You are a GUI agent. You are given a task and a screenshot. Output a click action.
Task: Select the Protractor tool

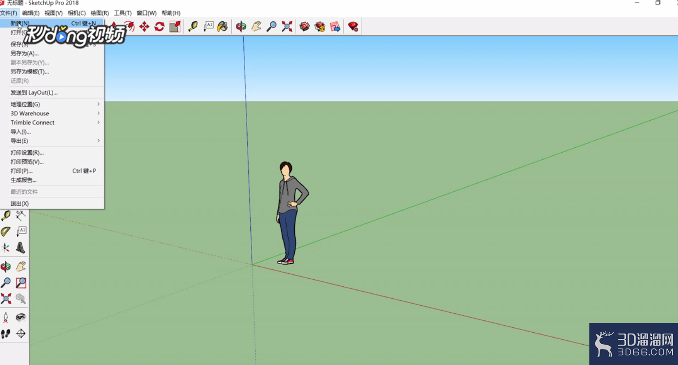(6, 231)
